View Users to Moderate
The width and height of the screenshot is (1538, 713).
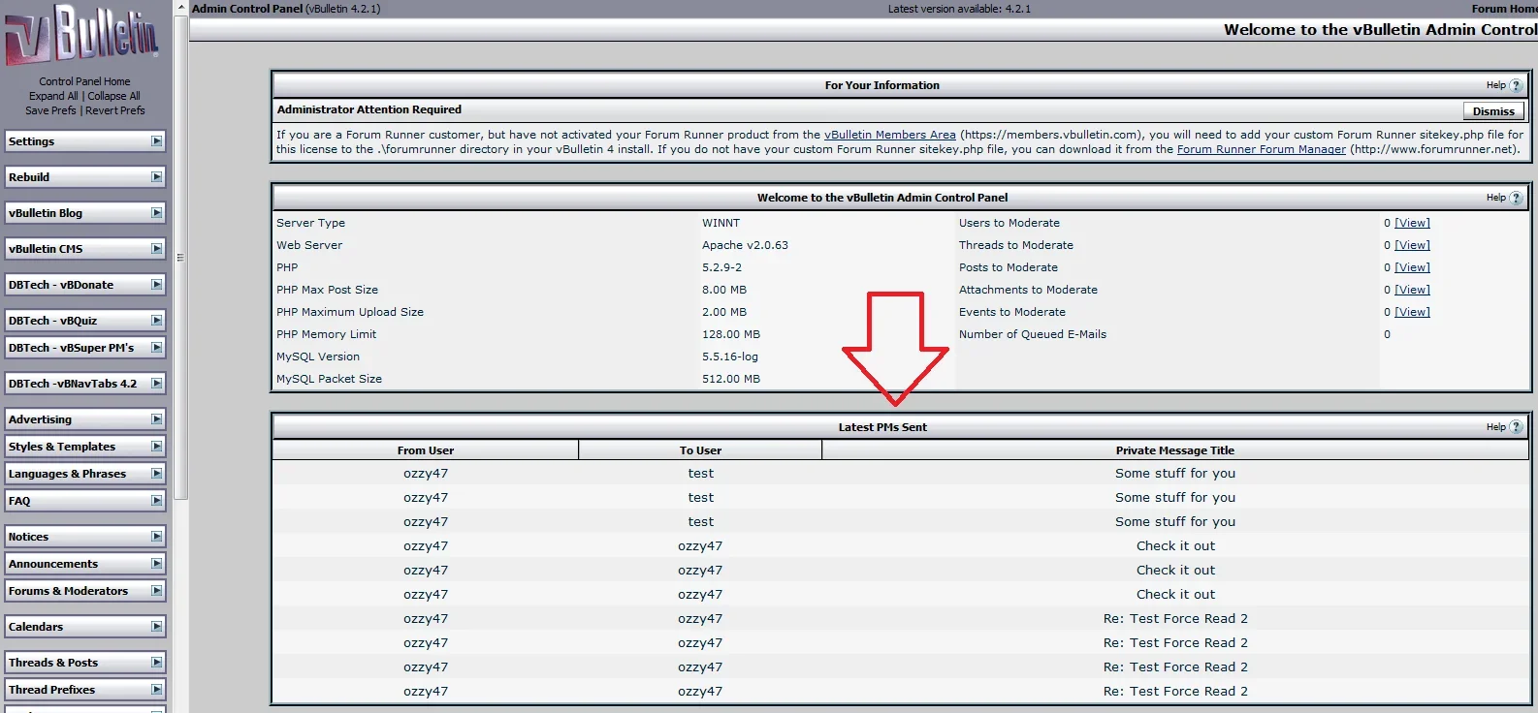pos(1412,223)
